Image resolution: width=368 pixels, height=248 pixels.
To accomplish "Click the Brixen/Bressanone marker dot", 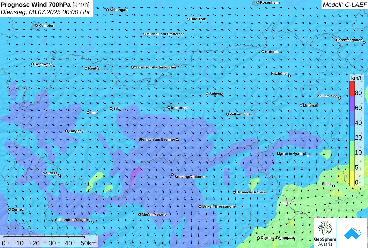I will pos(200,207).
